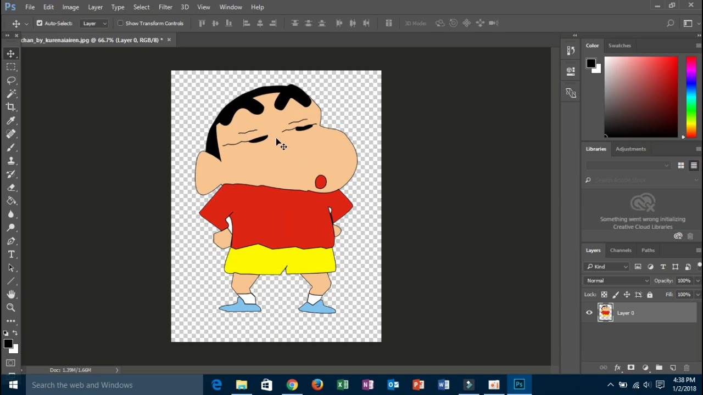Select the Brush tool

(11, 148)
